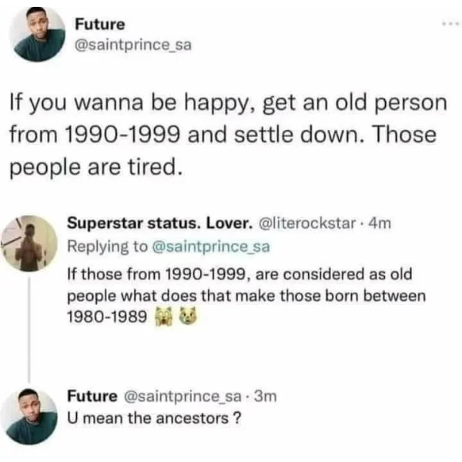Image resolution: width=462 pixels, height=462 pixels.
Task: Click the Future name on the bottom reply
Action: point(92,396)
